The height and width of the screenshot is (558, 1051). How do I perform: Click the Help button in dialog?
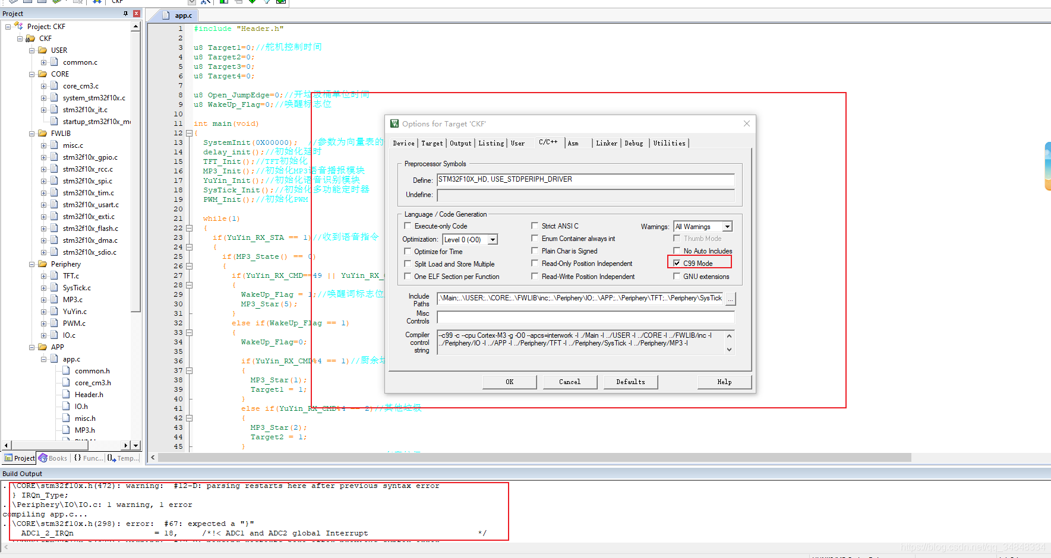coord(724,382)
